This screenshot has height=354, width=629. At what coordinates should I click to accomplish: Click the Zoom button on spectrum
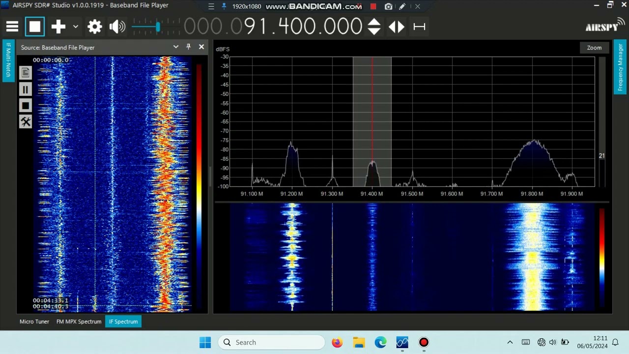tap(594, 48)
